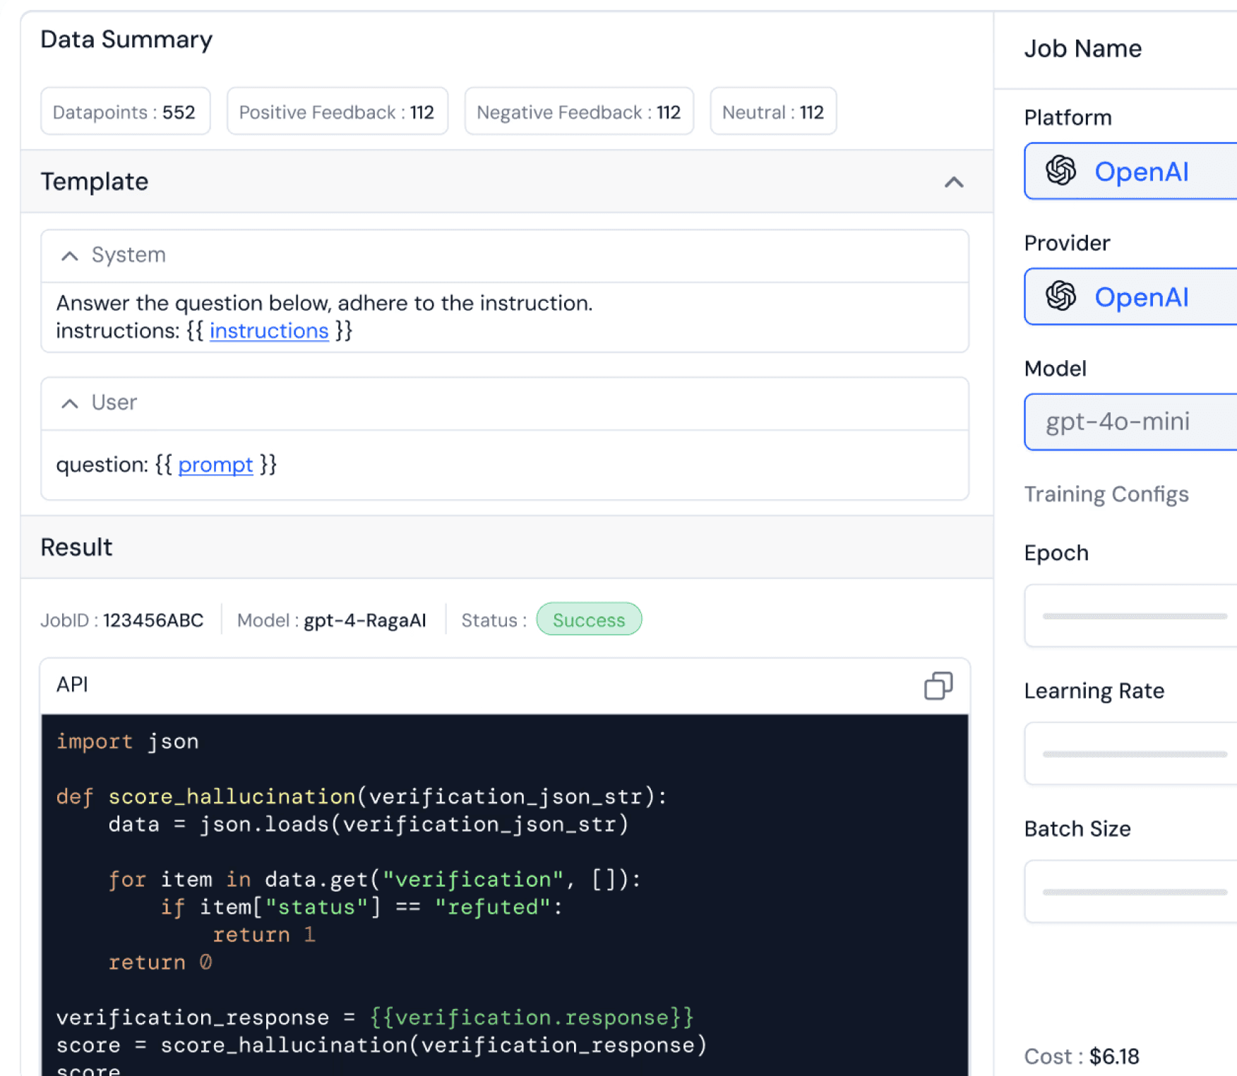This screenshot has width=1237, height=1076.
Task: Click the instructions variable link
Action: pos(269,330)
